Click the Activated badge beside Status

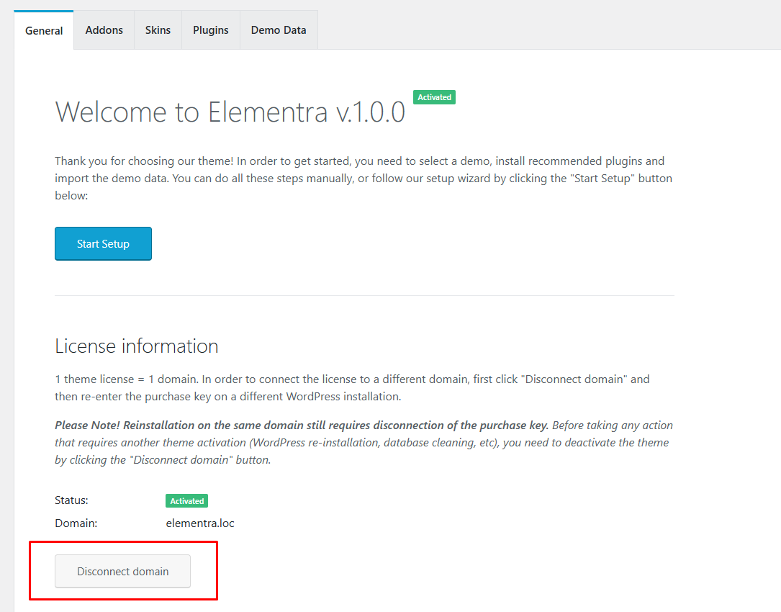(186, 501)
